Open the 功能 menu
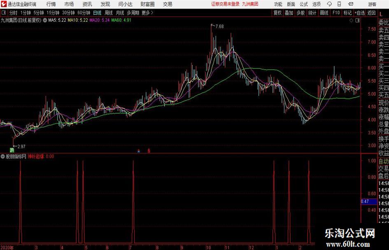Viewport: 389px width, 250px height. click(278, 4)
